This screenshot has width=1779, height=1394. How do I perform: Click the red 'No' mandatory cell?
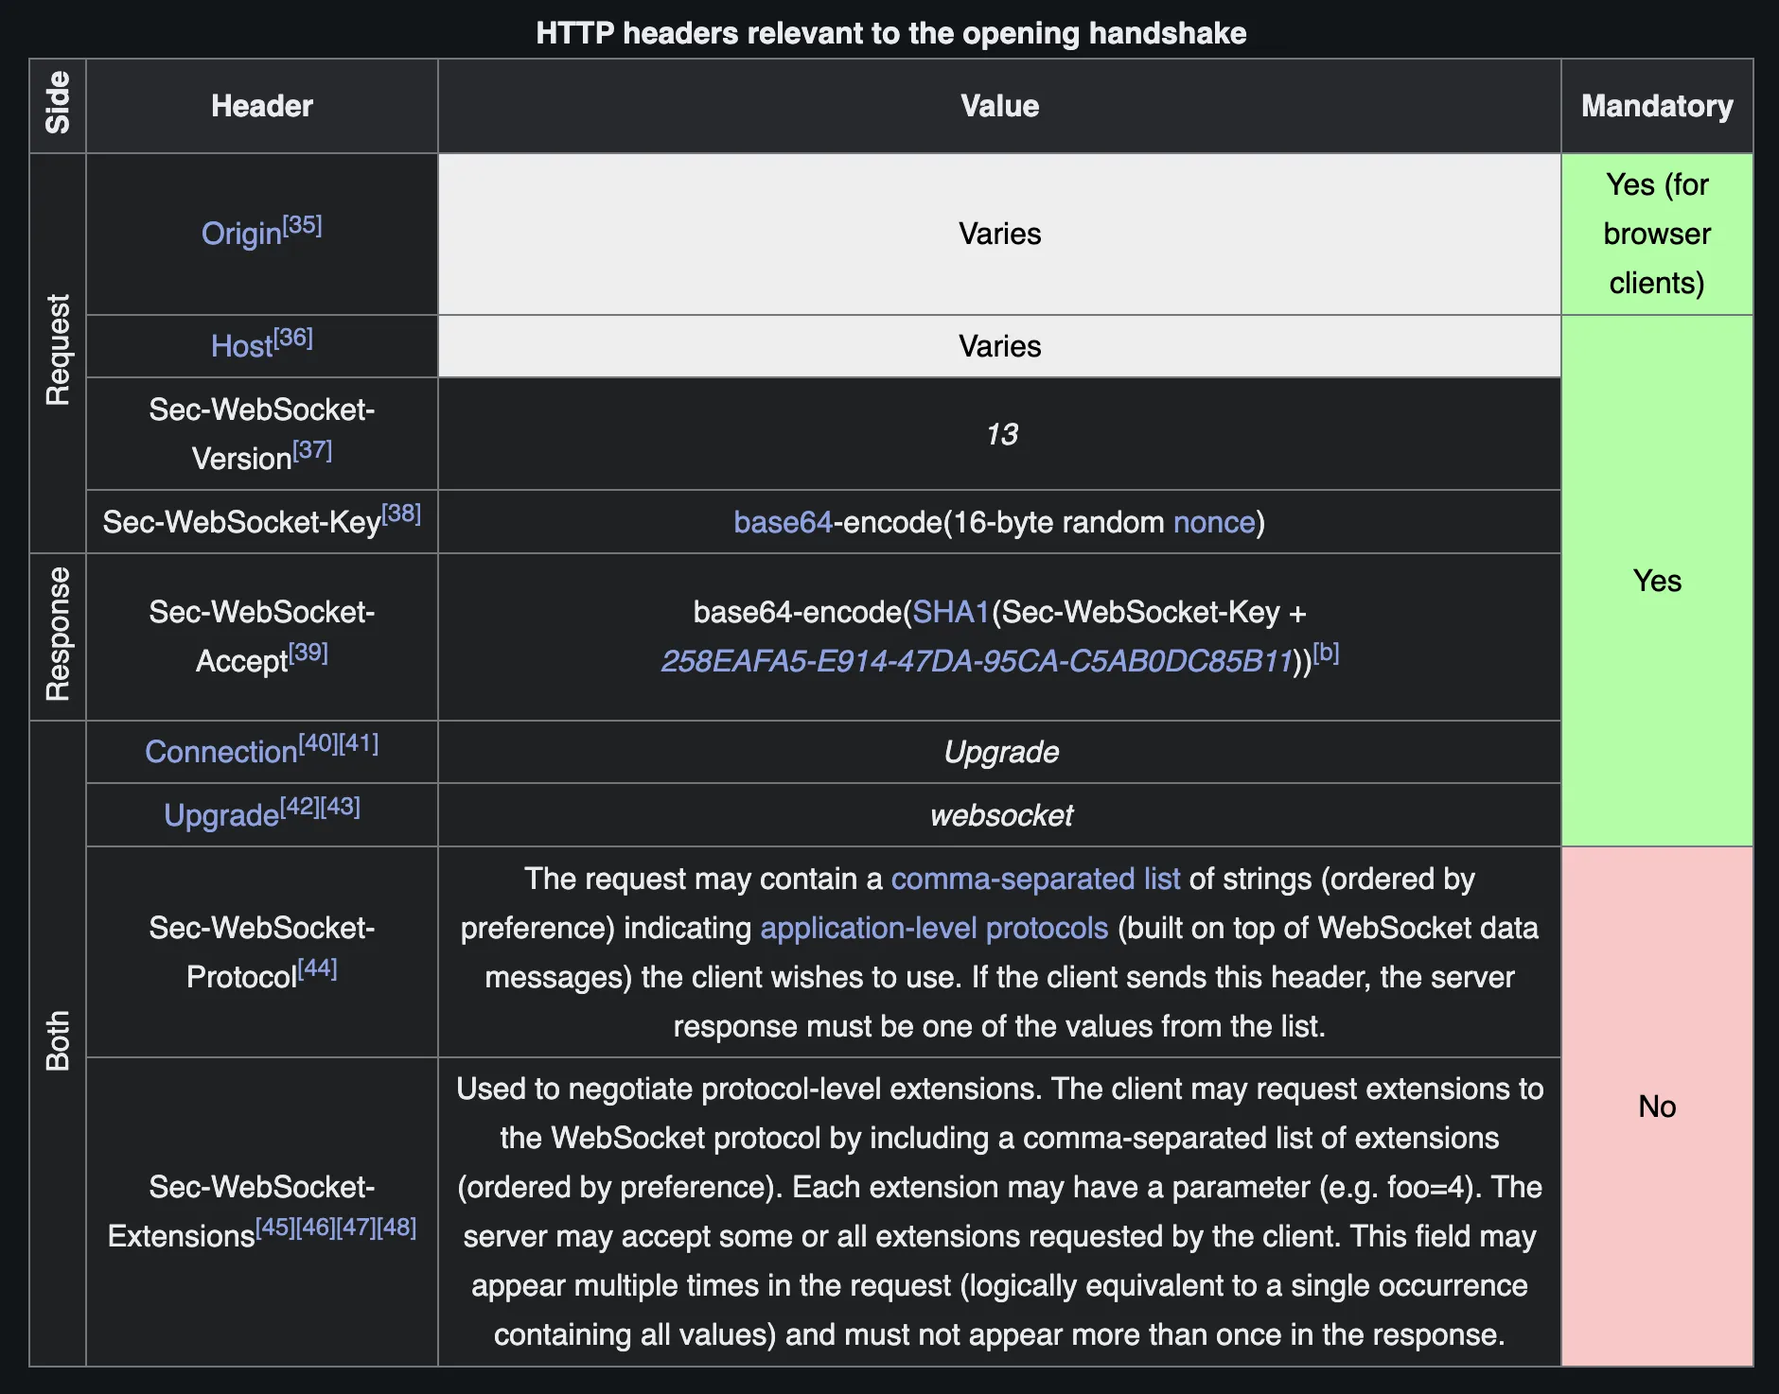coord(1657,1106)
